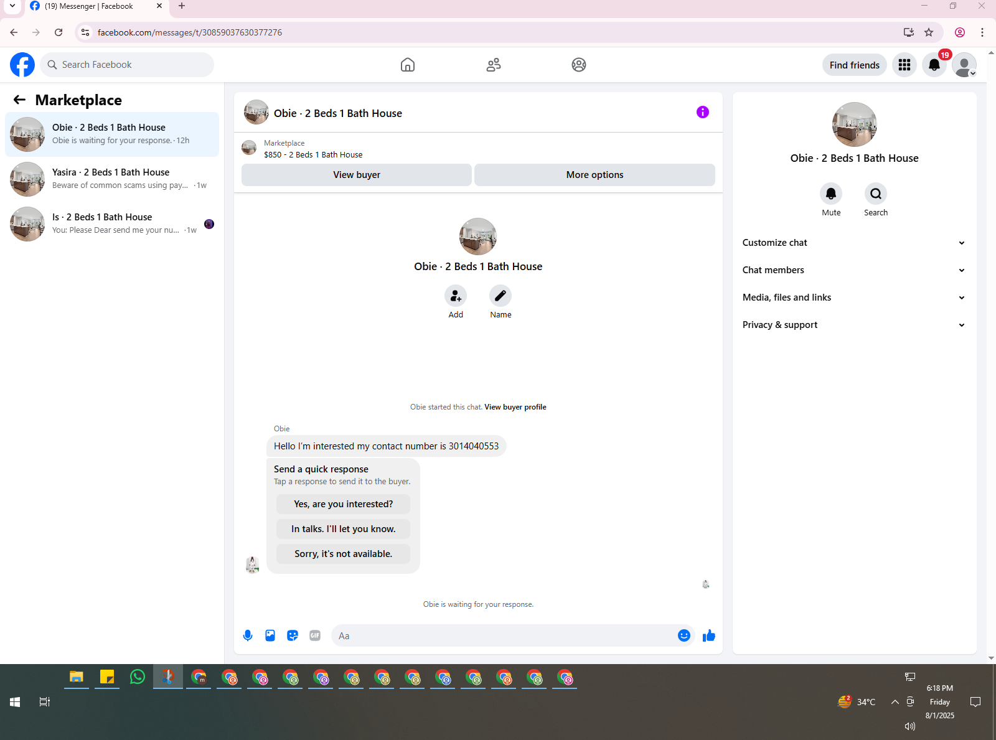Edit the chat name with pencil icon
This screenshot has height=740, width=996.
point(500,296)
